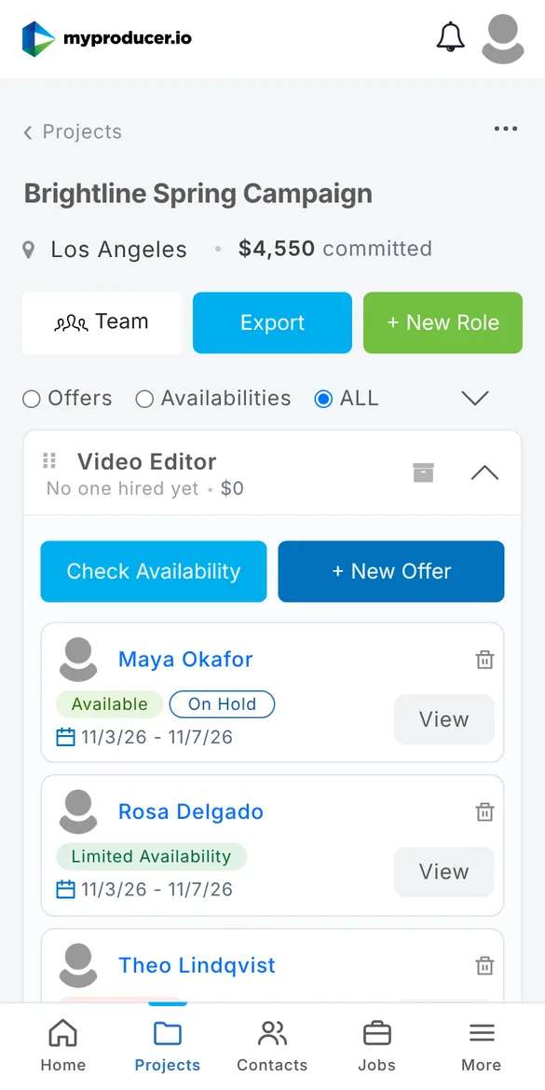Image resolution: width=545 pixels, height=1090 pixels.
Task: Click the Los Angeles location pin icon
Action: point(29,250)
